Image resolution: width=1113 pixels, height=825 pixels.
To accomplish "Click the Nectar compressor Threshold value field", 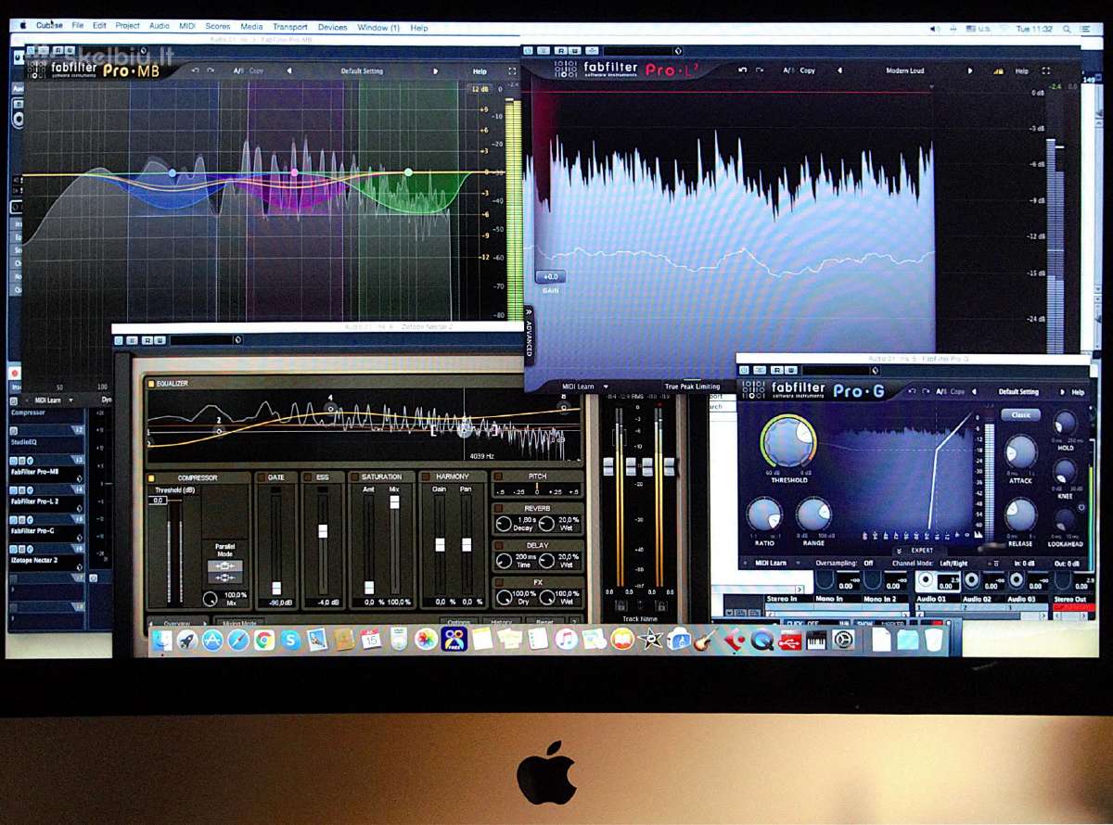I will coord(158,500).
